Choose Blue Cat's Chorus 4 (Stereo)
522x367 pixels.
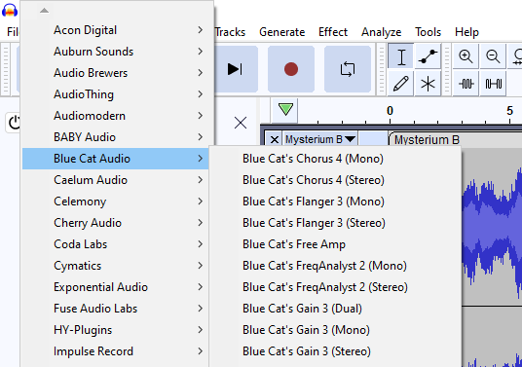click(335, 180)
